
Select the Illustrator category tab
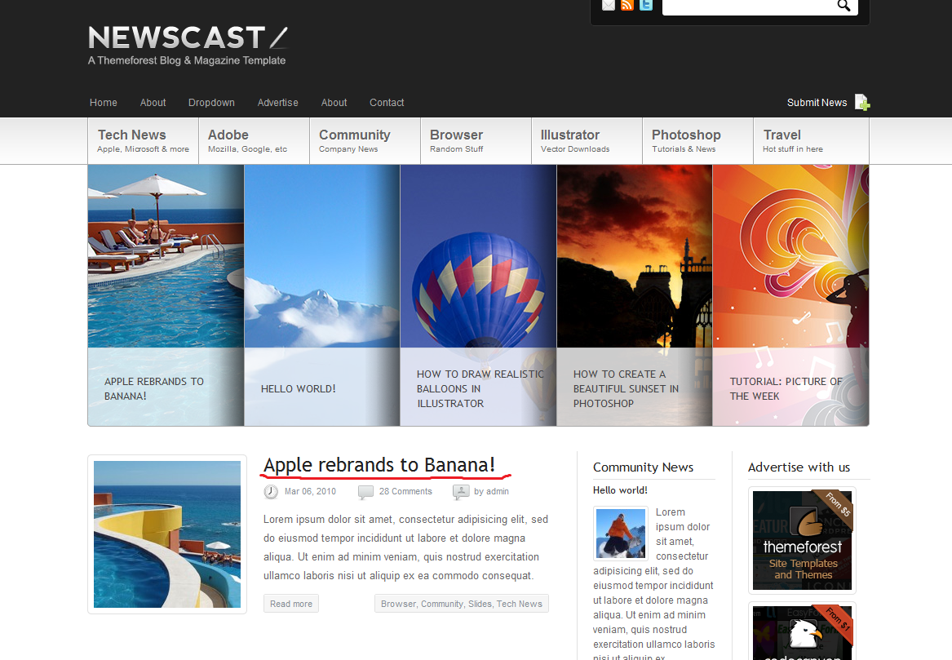coord(587,141)
